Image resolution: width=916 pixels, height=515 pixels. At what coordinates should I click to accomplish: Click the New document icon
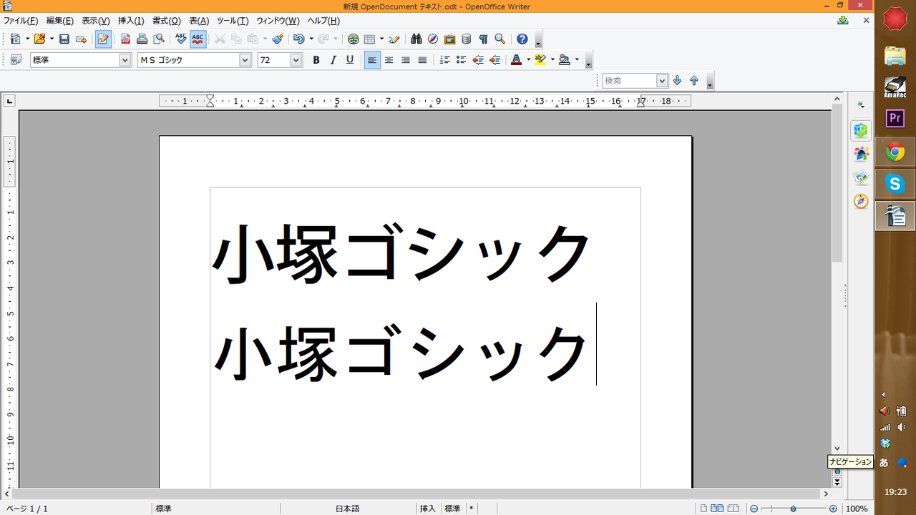click(15, 39)
